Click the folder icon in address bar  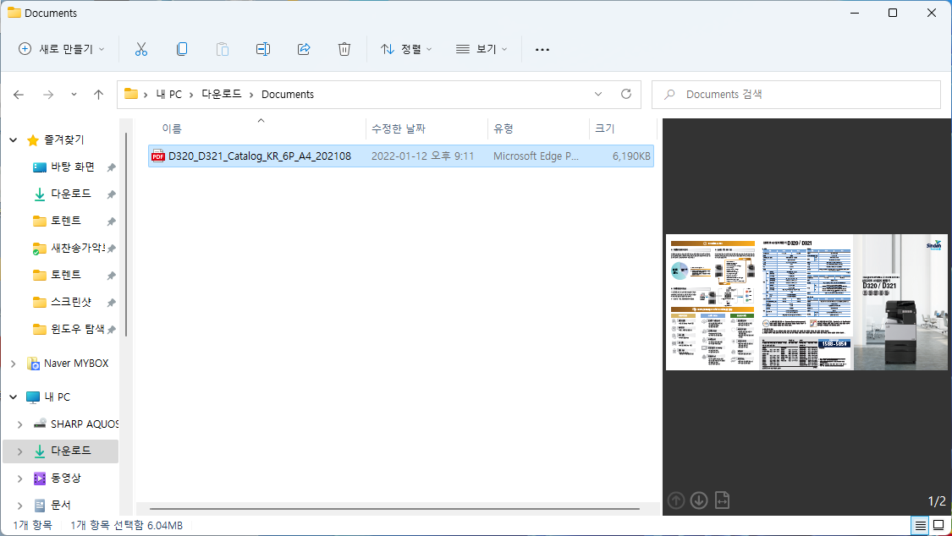tap(130, 94)
